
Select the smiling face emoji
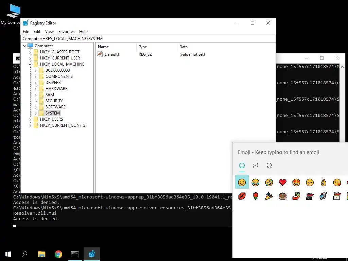242,182
